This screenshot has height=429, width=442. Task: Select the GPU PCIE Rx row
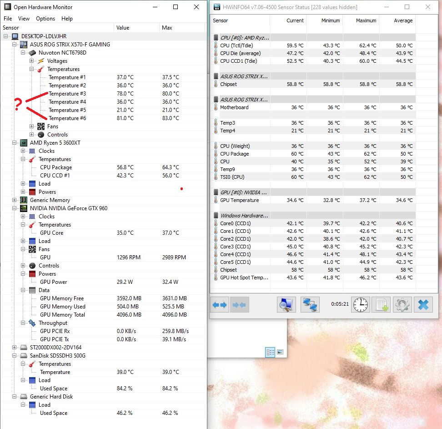coord(104,331)
